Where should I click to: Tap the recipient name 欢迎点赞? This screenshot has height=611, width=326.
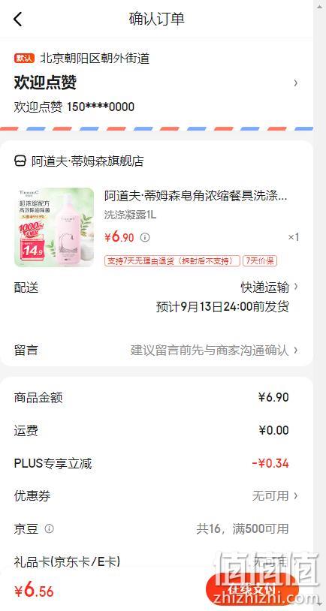(x=45, y=83)
